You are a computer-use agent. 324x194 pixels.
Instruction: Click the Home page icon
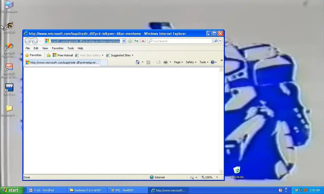click(x=137, y=62)
